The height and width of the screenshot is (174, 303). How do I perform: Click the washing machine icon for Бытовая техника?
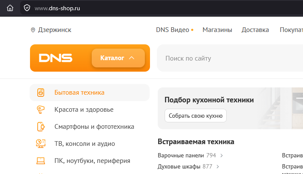[41, 93]
